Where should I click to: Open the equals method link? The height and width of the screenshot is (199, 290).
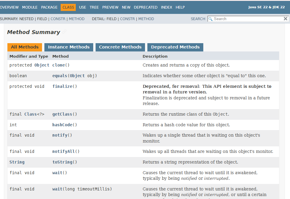[59, 76]
